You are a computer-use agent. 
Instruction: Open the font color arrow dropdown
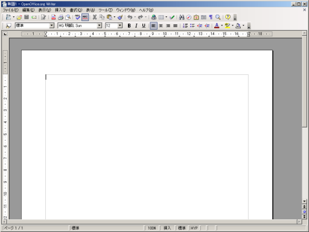(222, 25)
